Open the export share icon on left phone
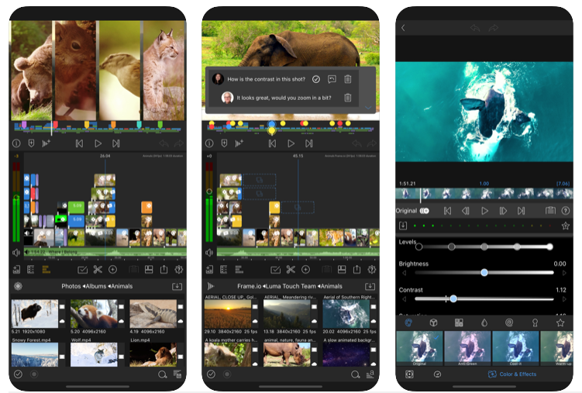This screenshot has width=582, height=393. pos(164,270)
